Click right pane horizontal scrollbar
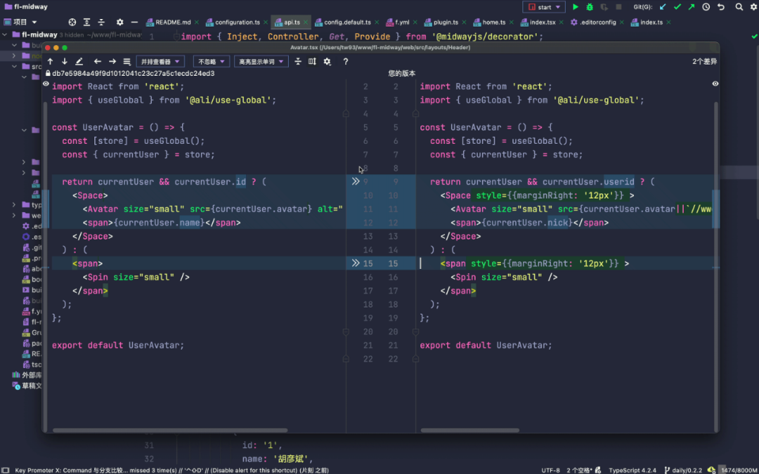The height and width of the screenshot is (474, 759). [470, 430]
